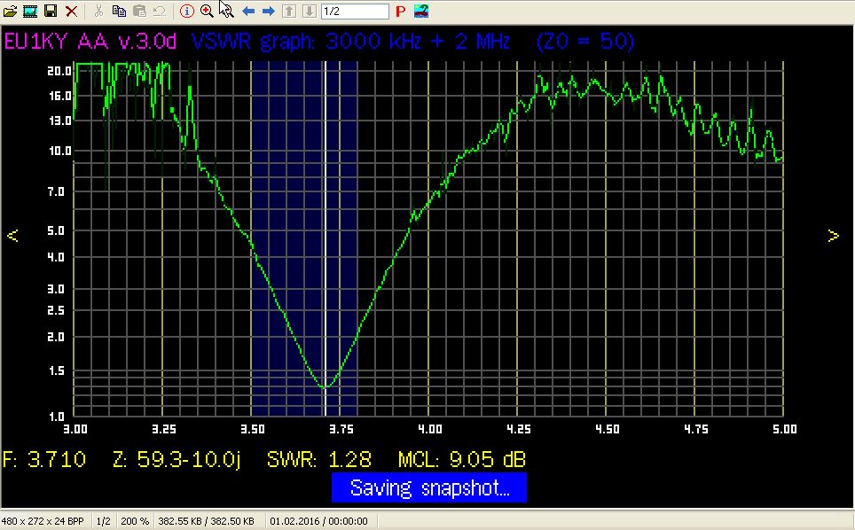Show image information with the red i icon

pyautogui.click(x=186, y=12)
